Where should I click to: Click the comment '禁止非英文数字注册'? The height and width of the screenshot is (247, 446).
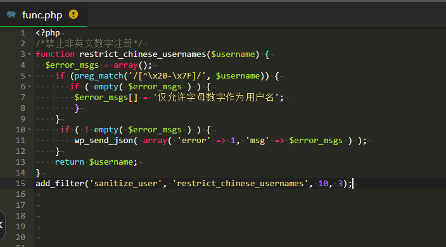(x=89, y=44)
